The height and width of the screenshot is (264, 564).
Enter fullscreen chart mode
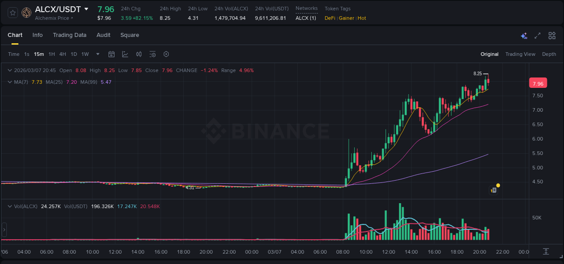pyautogui.click(x=537, y=36)
